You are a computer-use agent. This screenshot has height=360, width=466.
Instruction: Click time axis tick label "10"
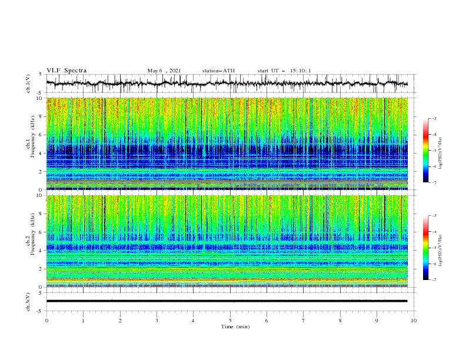(414, 321)
